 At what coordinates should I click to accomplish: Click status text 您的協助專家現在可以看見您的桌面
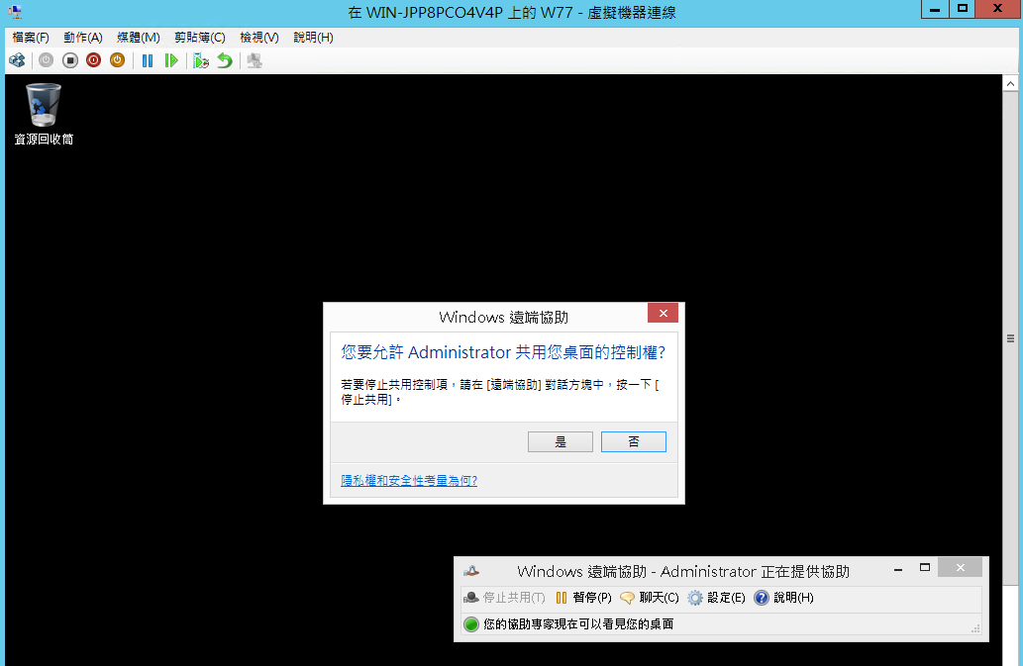[578, 624]
